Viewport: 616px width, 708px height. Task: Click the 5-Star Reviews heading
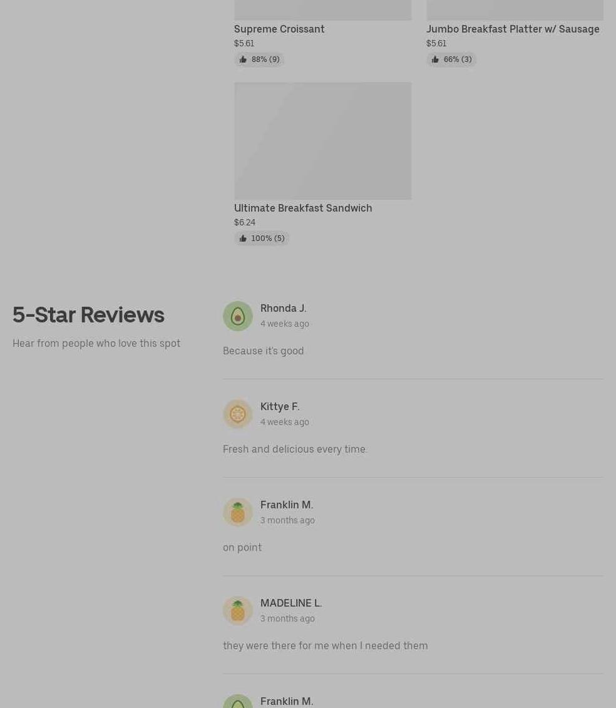click(88, 315)
